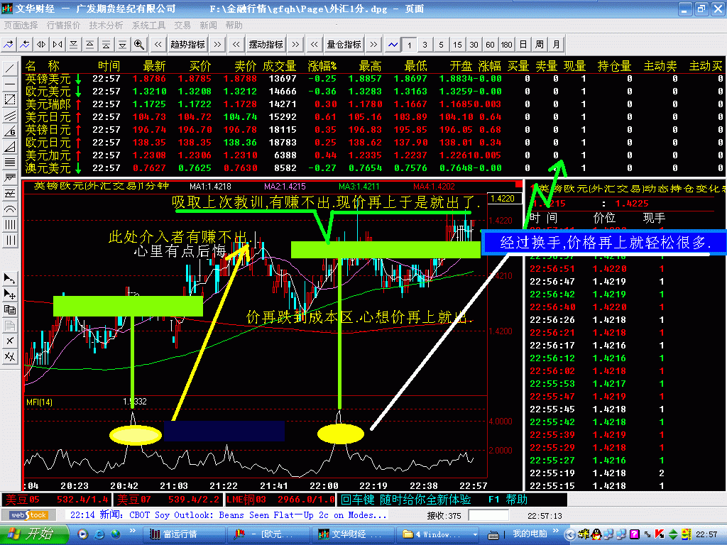This screenshot has width=727, height=545.
Task: Select the 30-minute period button
Action: tap(474, 45)
